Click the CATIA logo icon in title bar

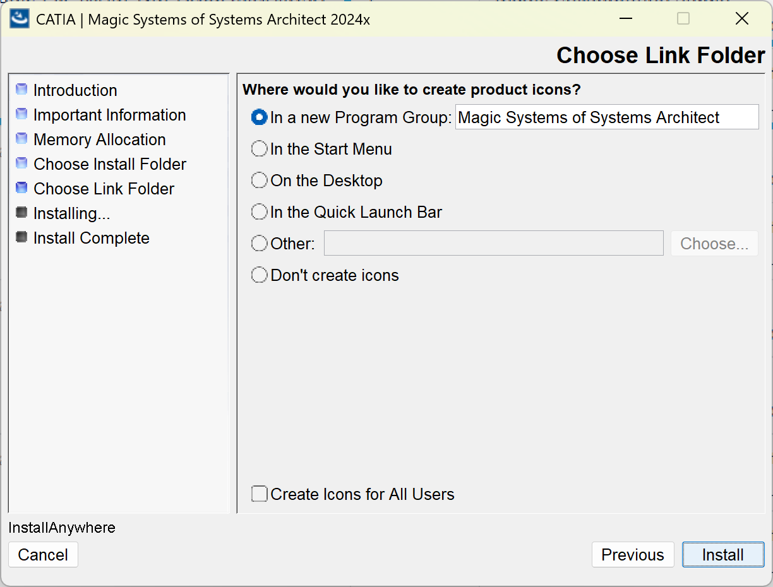click(20, 19)
